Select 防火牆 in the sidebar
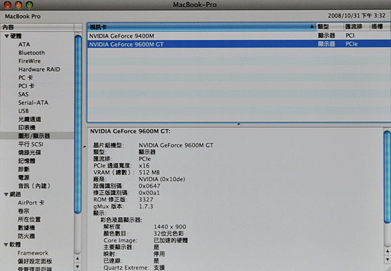The height and width of the screenshot is (271, 391). coord(27,236)
